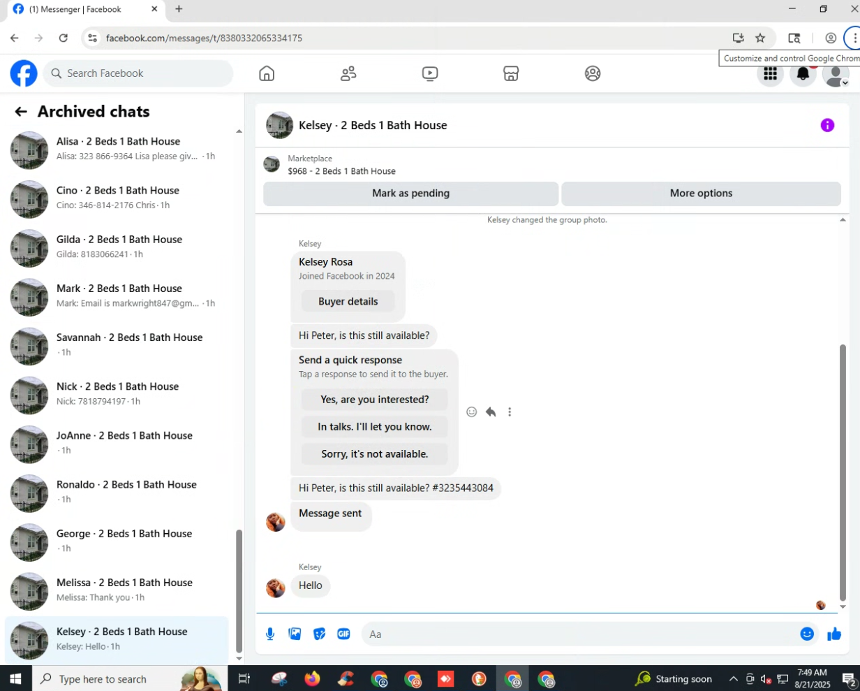Send 'Yes, are you interested?' quick response
Image resolution: width=860 pixels, height=691 pixels.
point(375,400)
